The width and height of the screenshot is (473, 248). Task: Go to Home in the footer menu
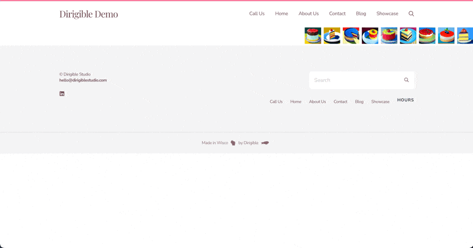(296, 102)
